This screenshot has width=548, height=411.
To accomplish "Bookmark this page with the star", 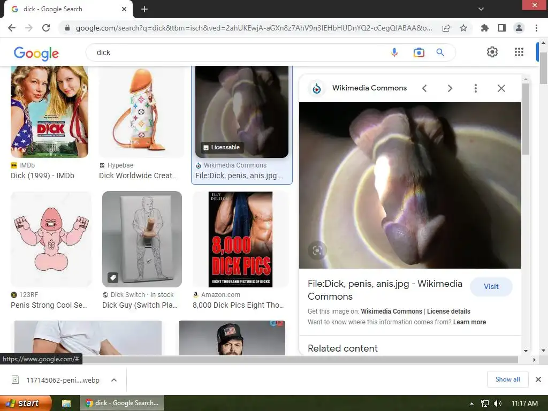I will 463,28.
